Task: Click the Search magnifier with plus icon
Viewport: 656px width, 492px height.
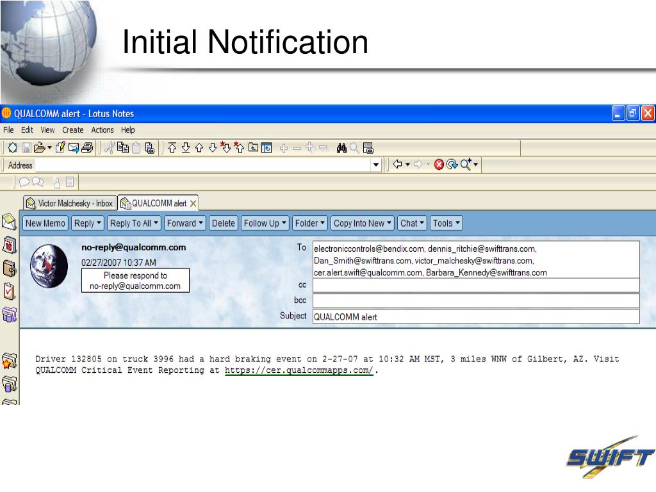Action: (466, 164)
